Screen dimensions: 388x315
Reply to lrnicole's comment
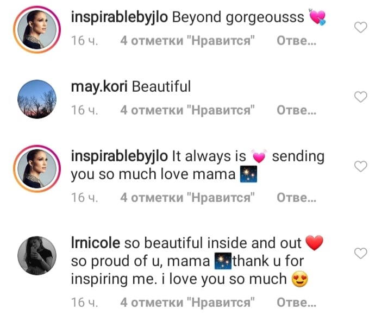(297, 302)
